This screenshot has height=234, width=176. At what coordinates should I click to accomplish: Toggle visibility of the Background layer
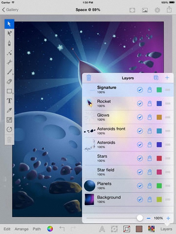pos(140,200)
